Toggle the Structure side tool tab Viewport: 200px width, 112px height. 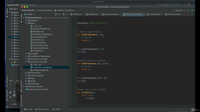pyautogui.click(x=22, y=100)
